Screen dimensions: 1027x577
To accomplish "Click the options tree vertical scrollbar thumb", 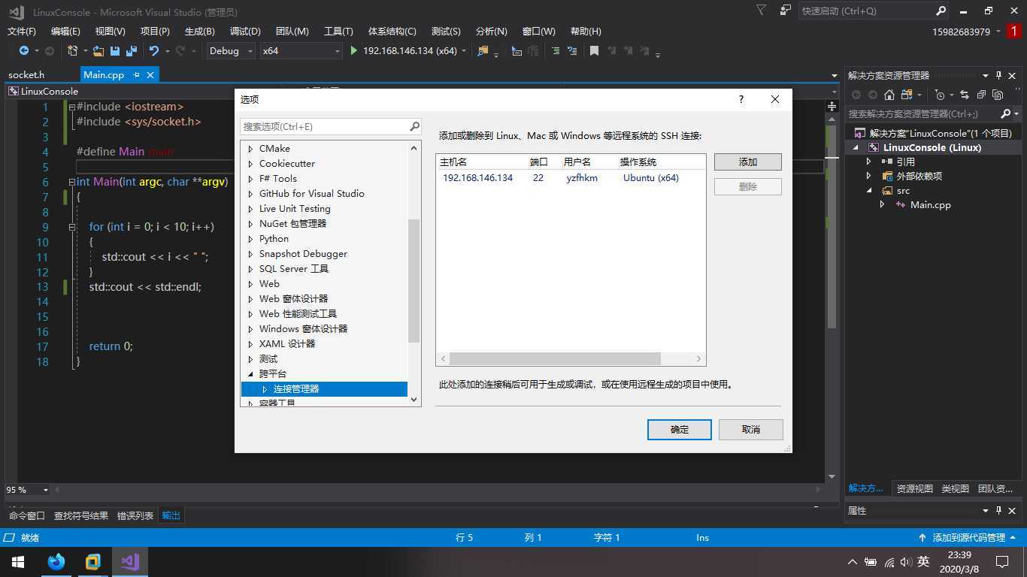I will pos(414,281).
